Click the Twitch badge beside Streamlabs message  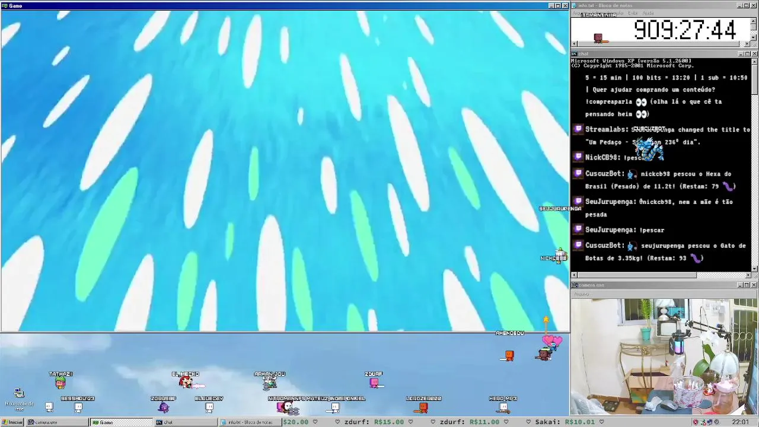[578, 129]
